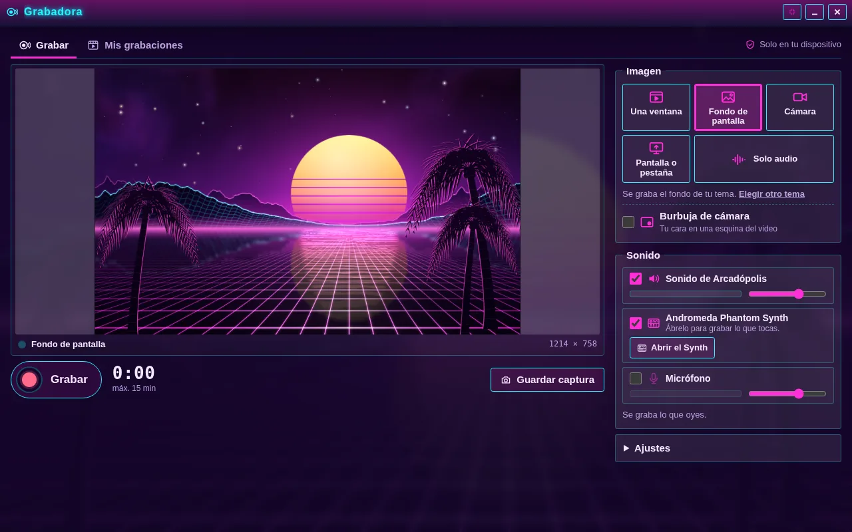Image resolution: width=852 pixels, height=532 pixels.
Task: Click the microphone icon
Action: [x=654, y=378]
